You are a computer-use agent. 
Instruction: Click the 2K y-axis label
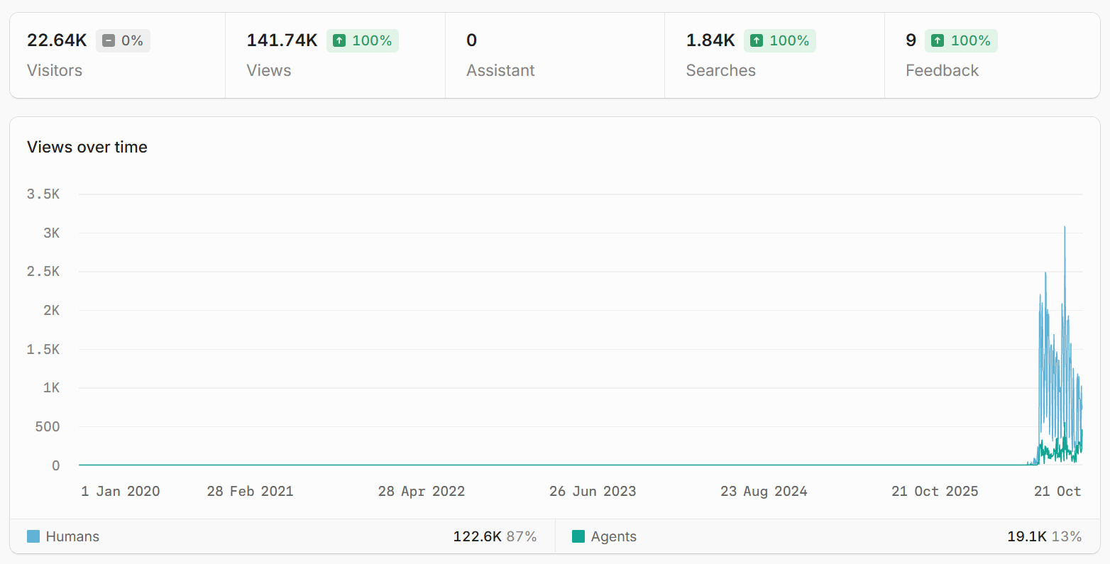[52, 310]
